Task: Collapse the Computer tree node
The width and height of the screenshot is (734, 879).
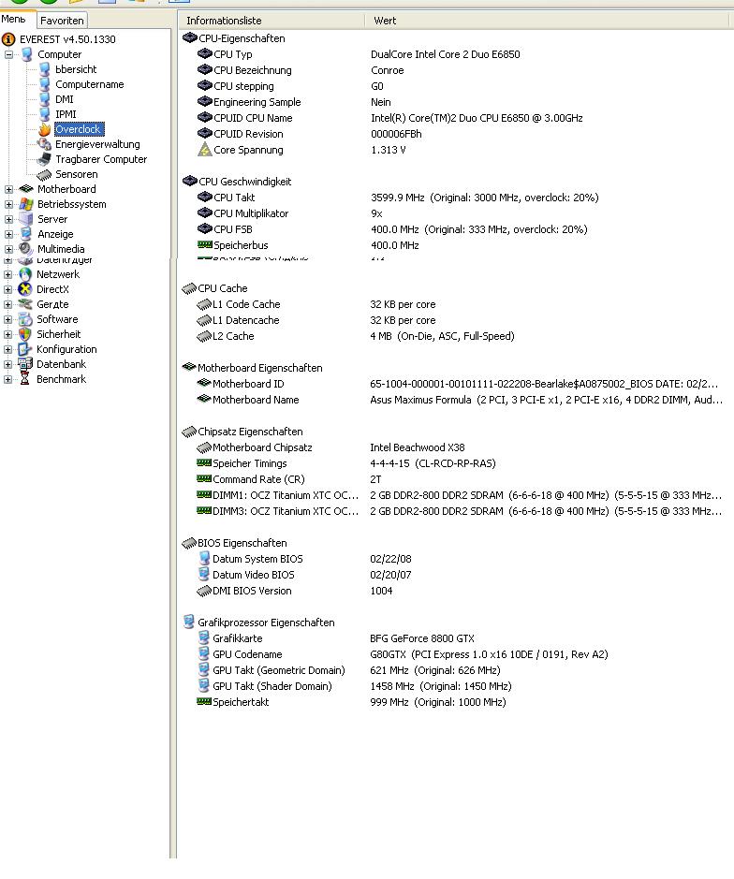Action: (x=8, y=55)
